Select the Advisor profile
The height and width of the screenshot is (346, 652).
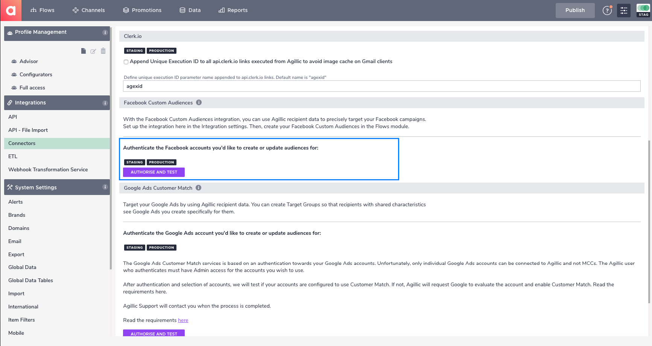29,61
